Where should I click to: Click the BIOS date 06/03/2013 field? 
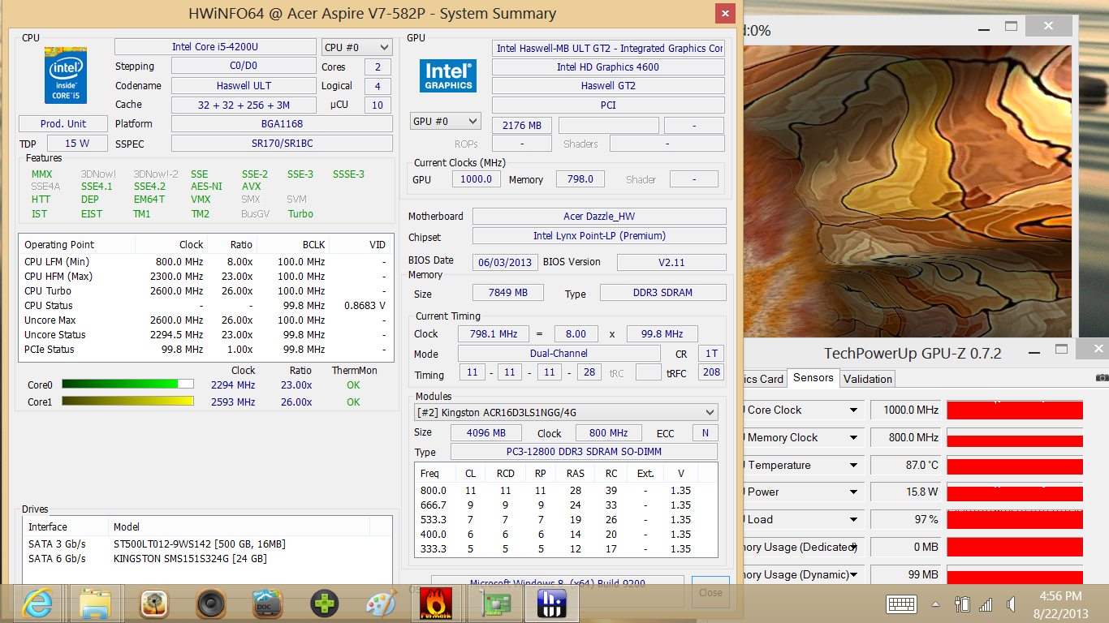(x=505, y=262)
